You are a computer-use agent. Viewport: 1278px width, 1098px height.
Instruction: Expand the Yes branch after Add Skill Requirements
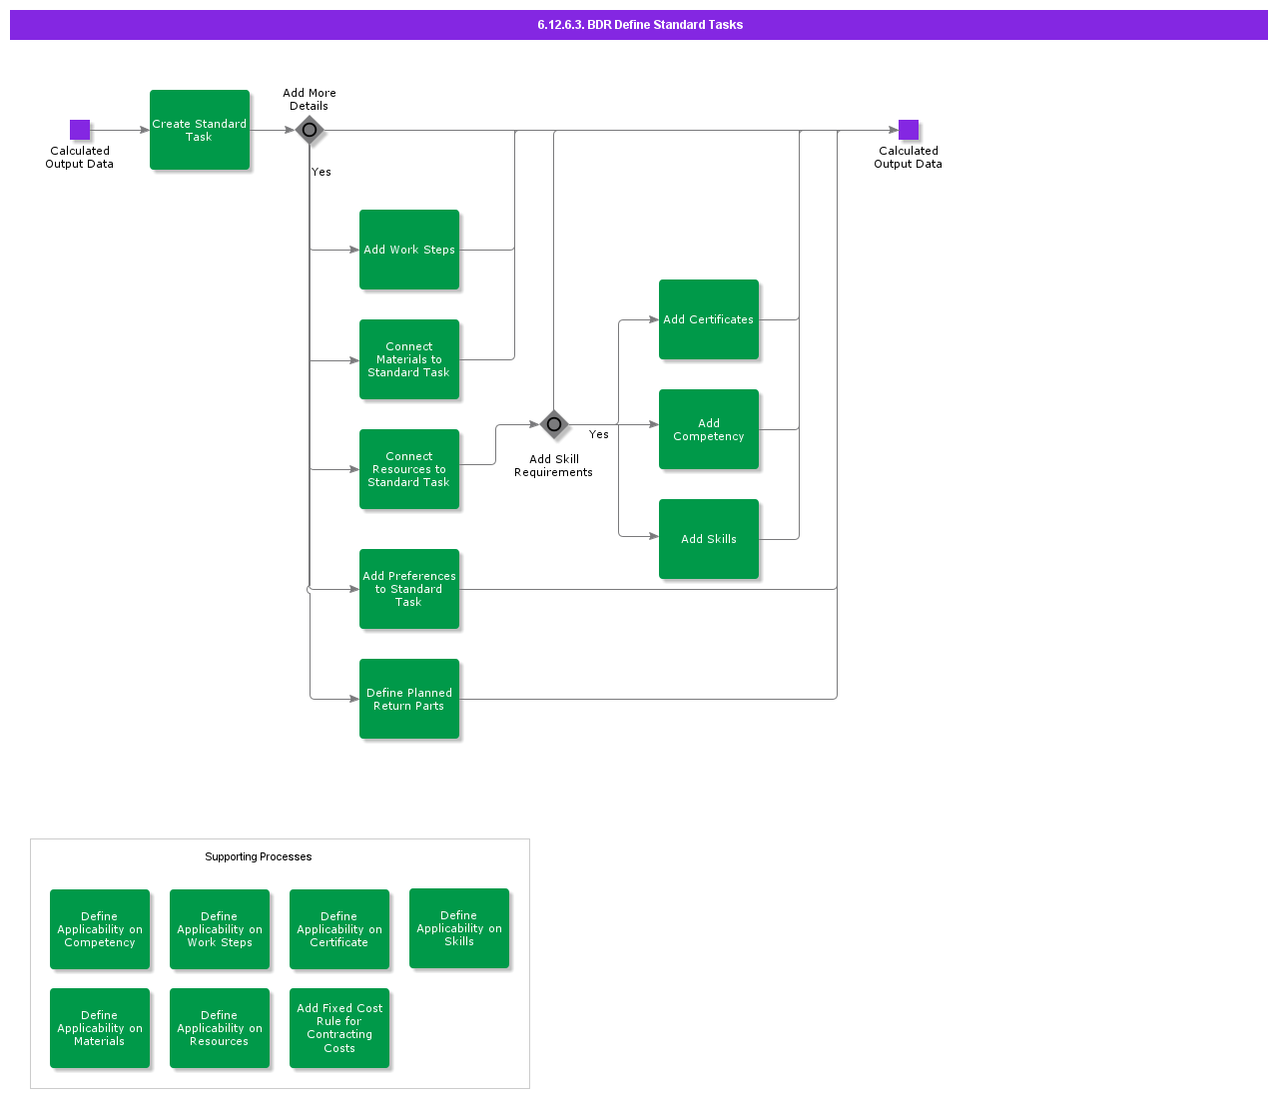[599, 434]
